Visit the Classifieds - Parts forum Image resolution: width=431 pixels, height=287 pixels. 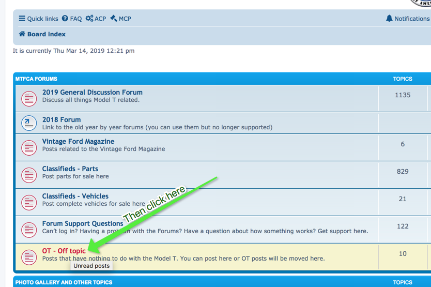[x=70, y=169]
